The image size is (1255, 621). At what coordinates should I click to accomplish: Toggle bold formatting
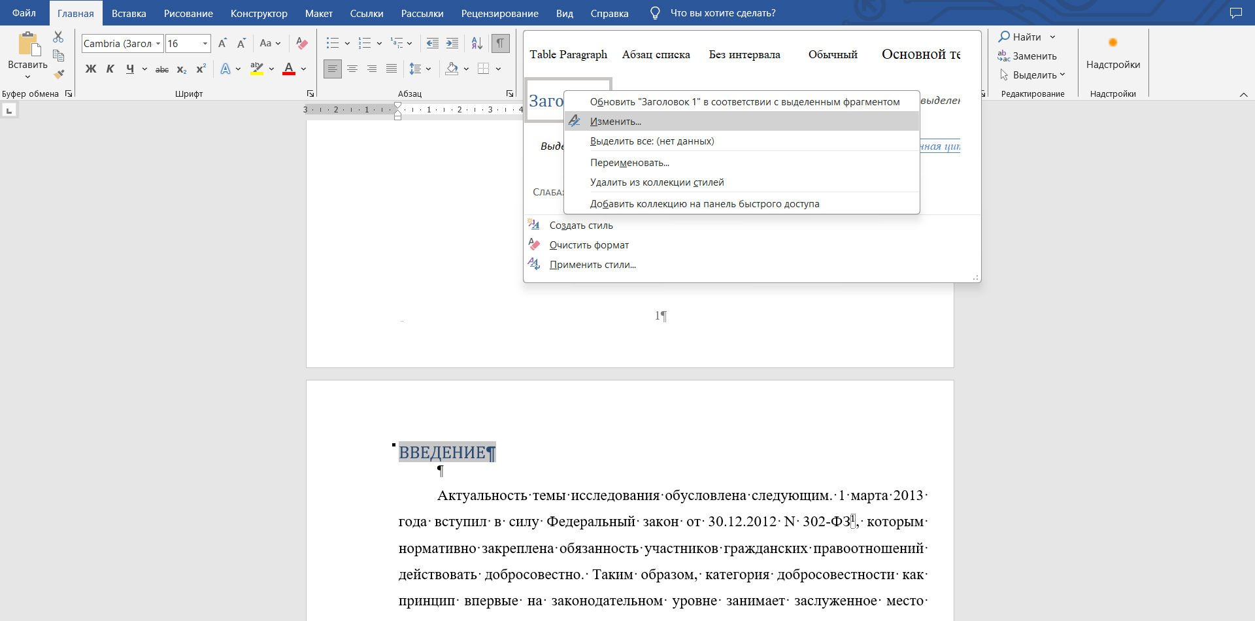91,69
